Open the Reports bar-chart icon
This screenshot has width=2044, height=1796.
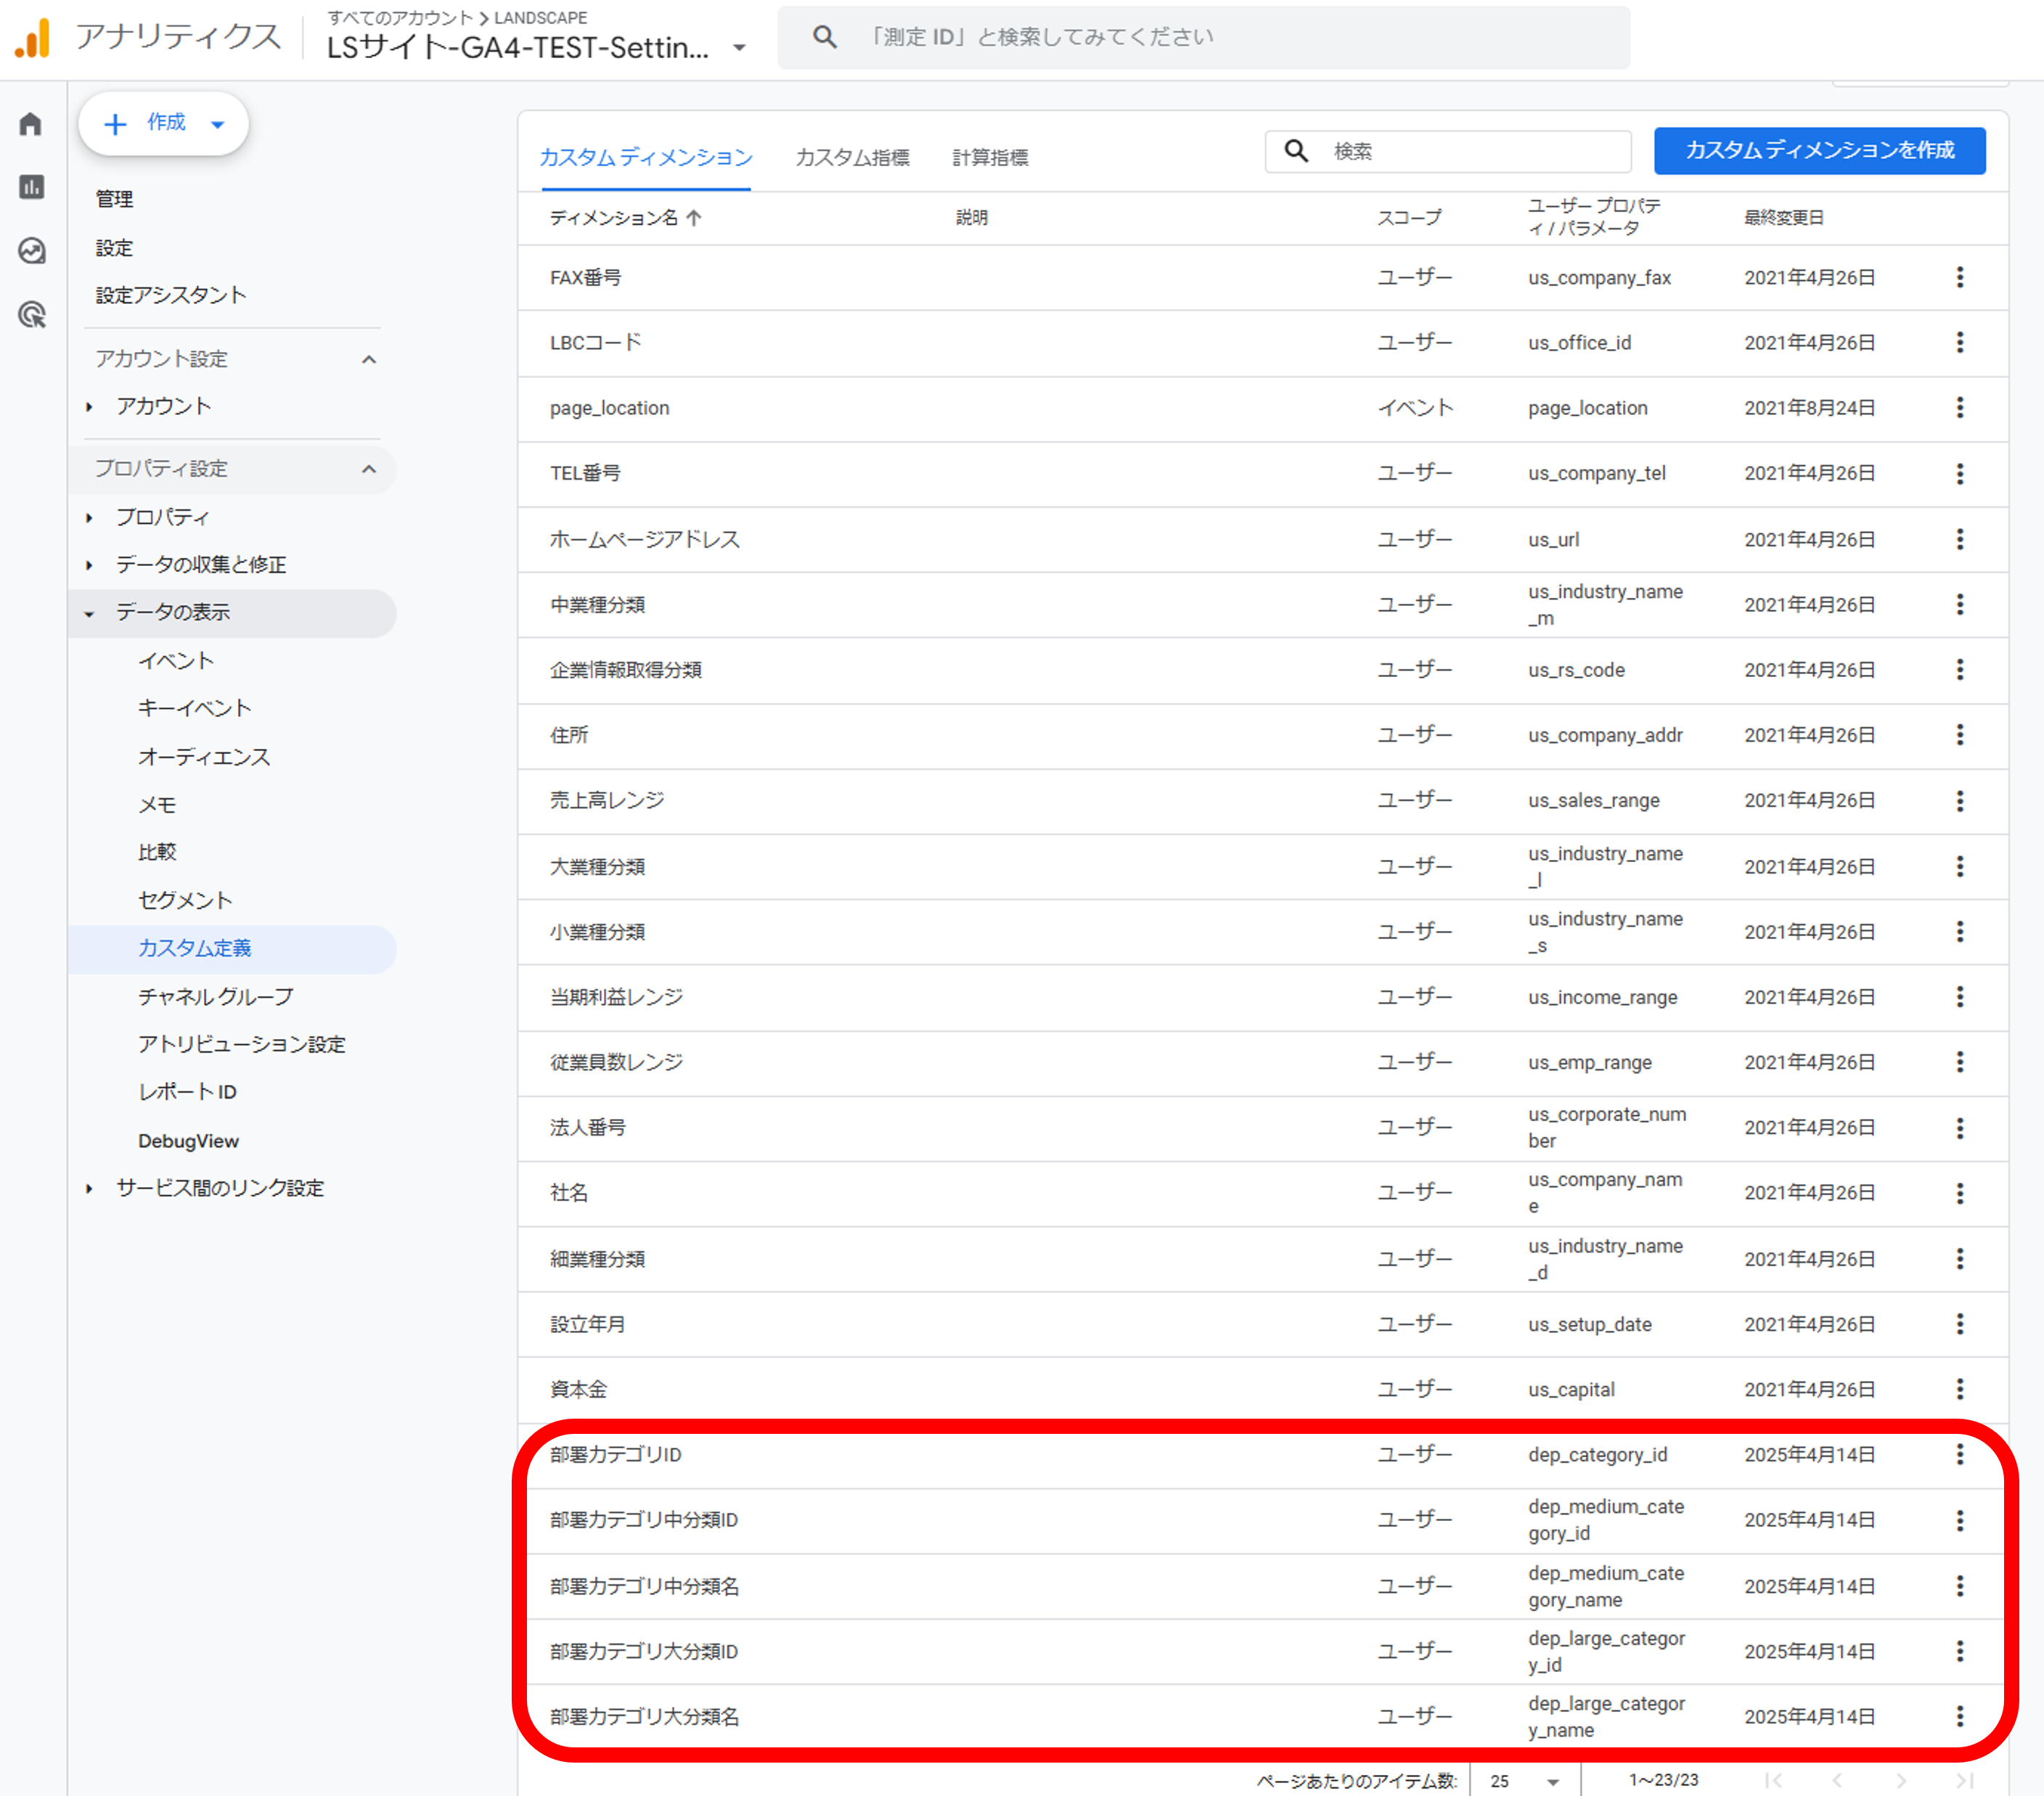click(31, 187)
